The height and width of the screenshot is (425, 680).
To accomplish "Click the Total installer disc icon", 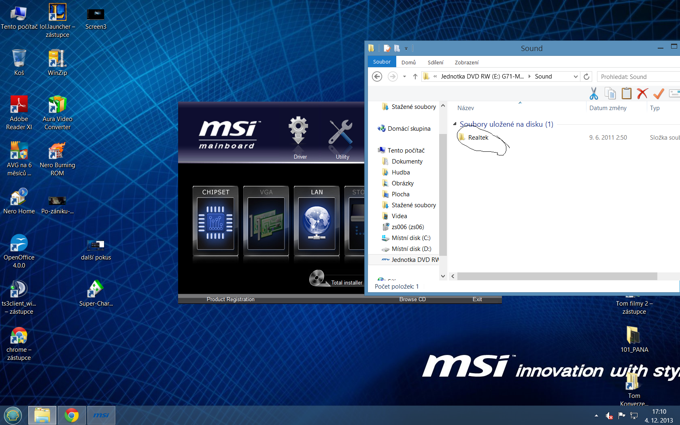I will pyautogui.click(x=317, y=278).
